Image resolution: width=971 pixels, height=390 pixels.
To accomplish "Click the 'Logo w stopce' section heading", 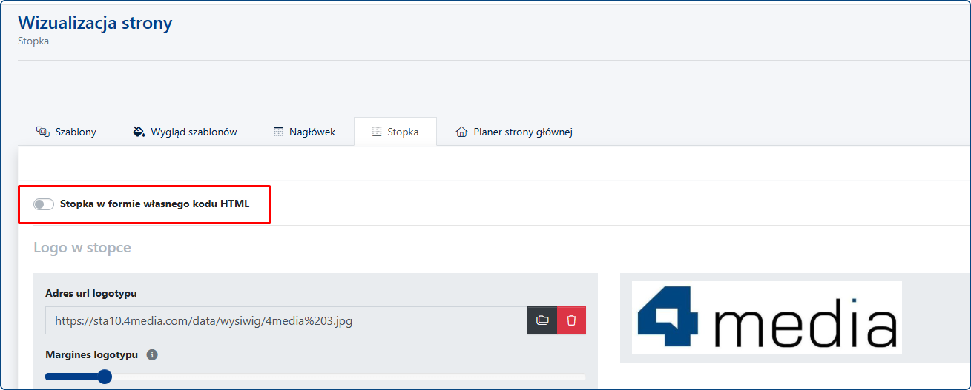I will [82, 248].
